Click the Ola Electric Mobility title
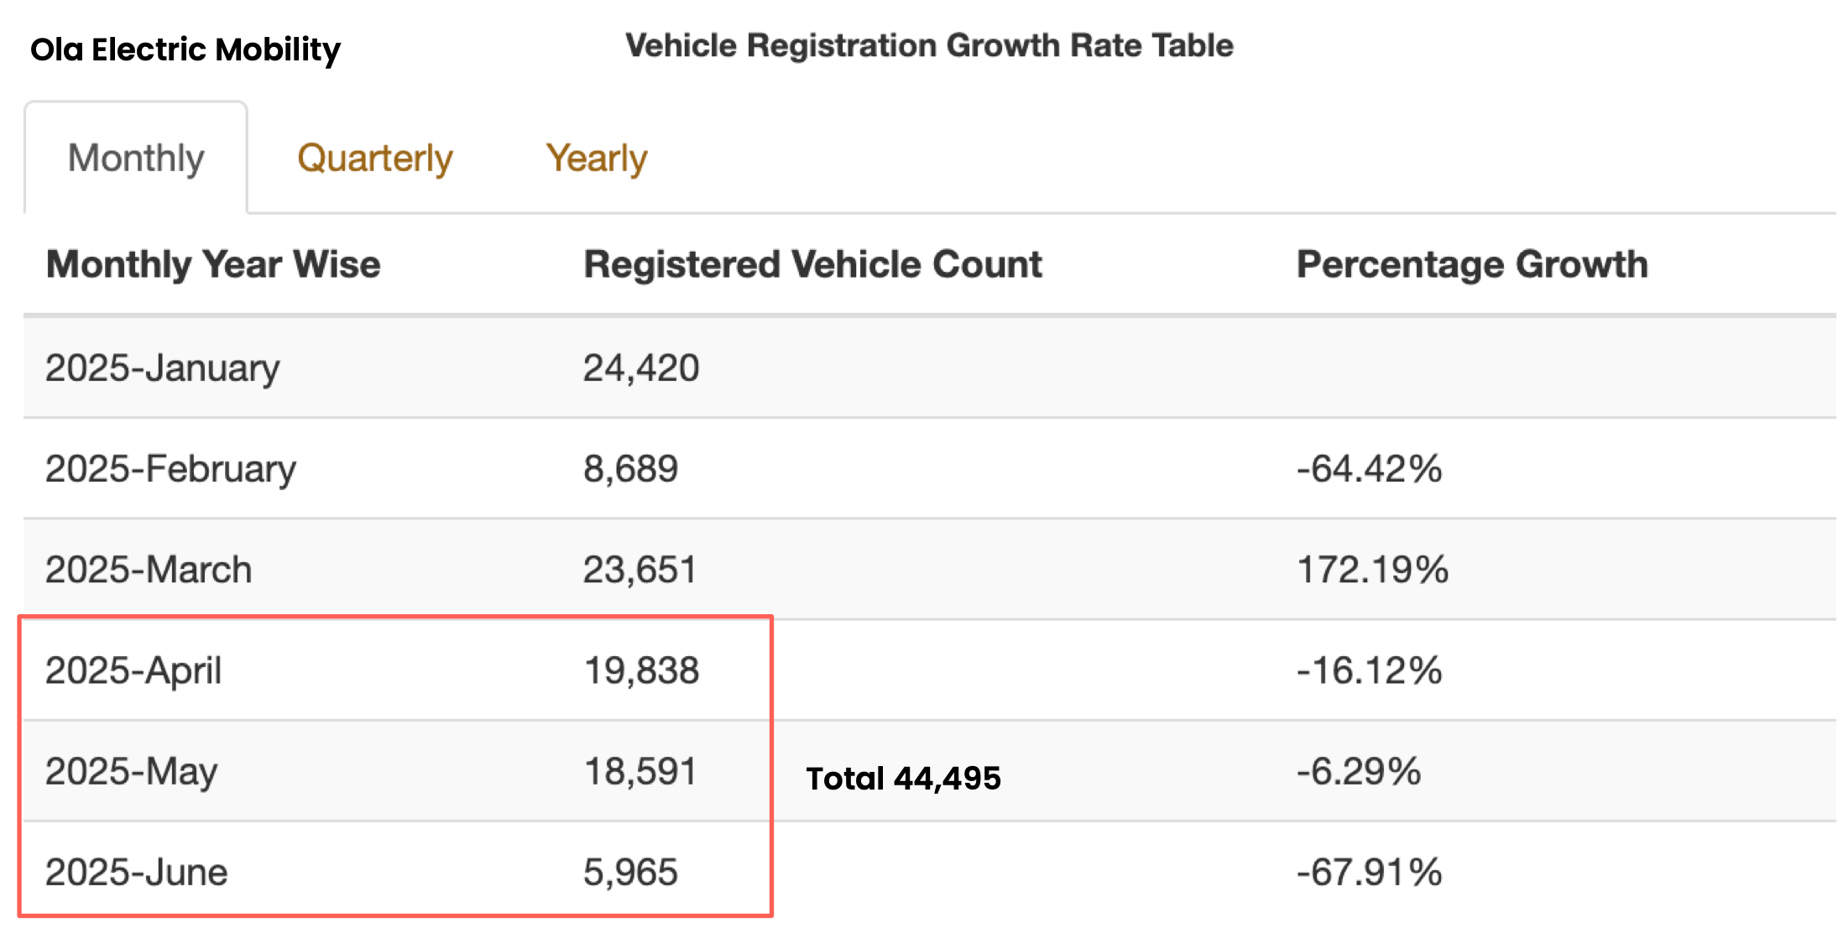The width and height of the screenshot is (1838, 928). (x=185, y=50)
